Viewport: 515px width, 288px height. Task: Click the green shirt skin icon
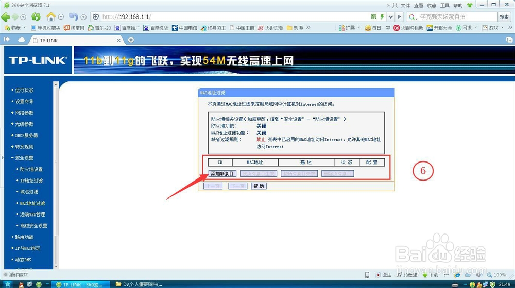click(x=470, y=5)
